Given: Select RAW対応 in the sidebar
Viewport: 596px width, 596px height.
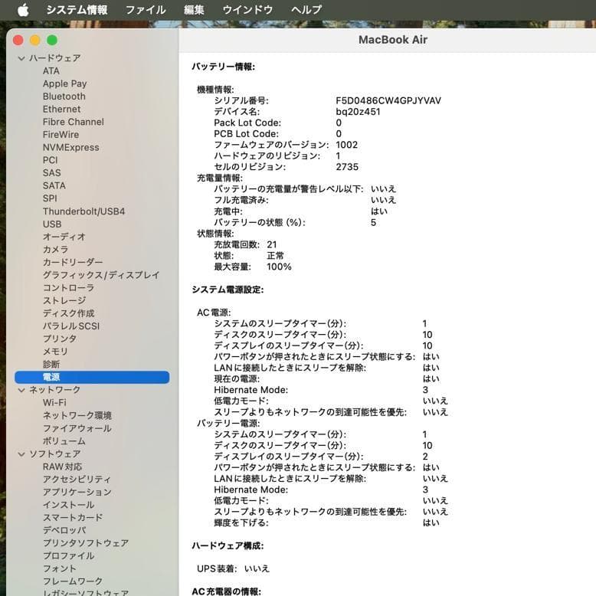Looking at the screenshot, I should 62,467.
